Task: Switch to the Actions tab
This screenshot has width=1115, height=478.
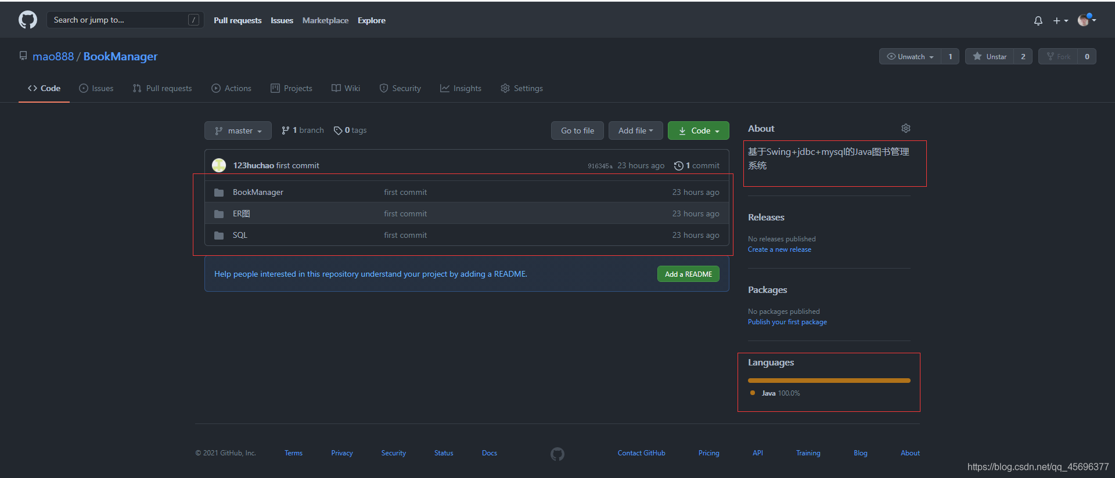Action: coord(232,88)
